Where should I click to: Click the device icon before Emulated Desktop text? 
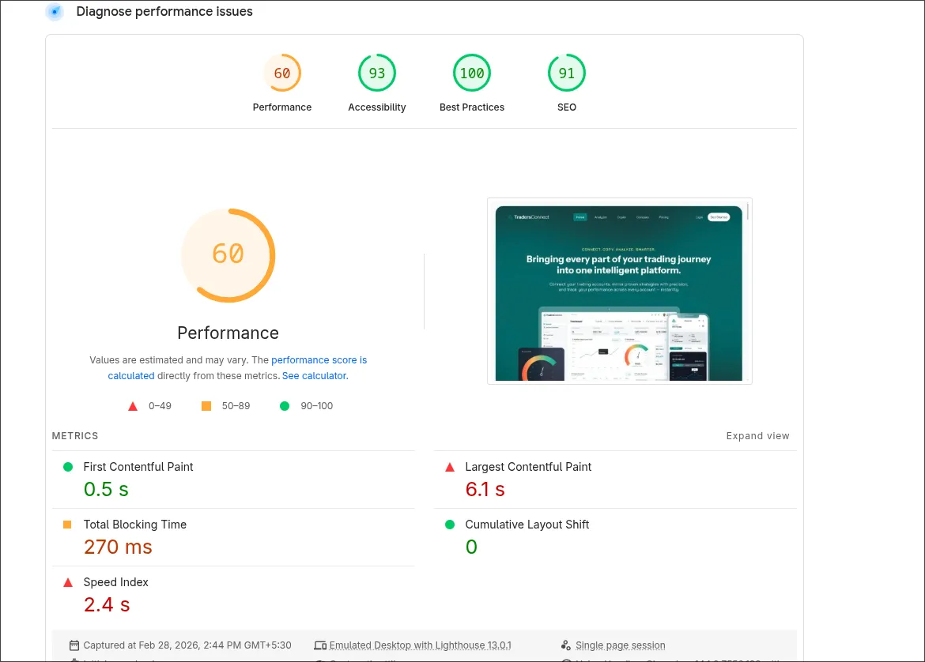tap(320, 645)
